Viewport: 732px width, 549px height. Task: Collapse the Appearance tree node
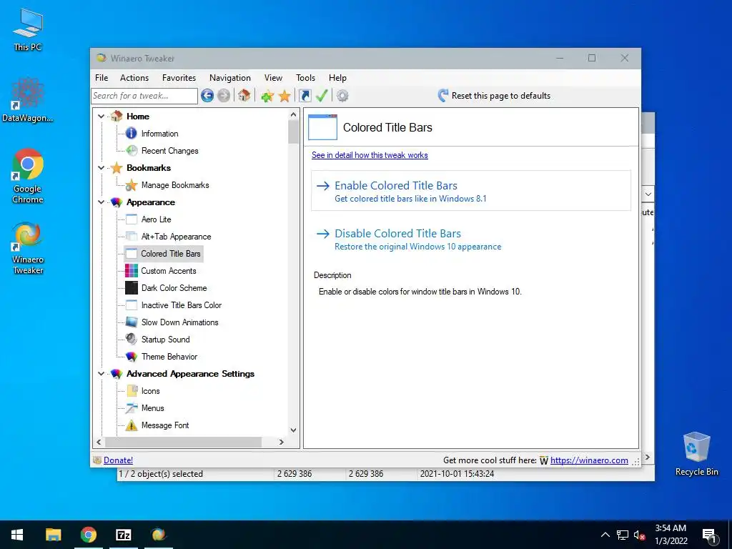tap(101, 202)
